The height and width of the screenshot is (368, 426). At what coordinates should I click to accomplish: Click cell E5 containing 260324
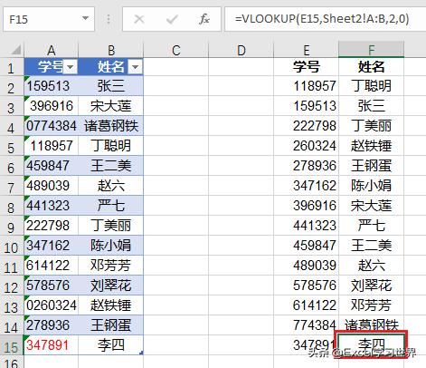tap(307, 146)
